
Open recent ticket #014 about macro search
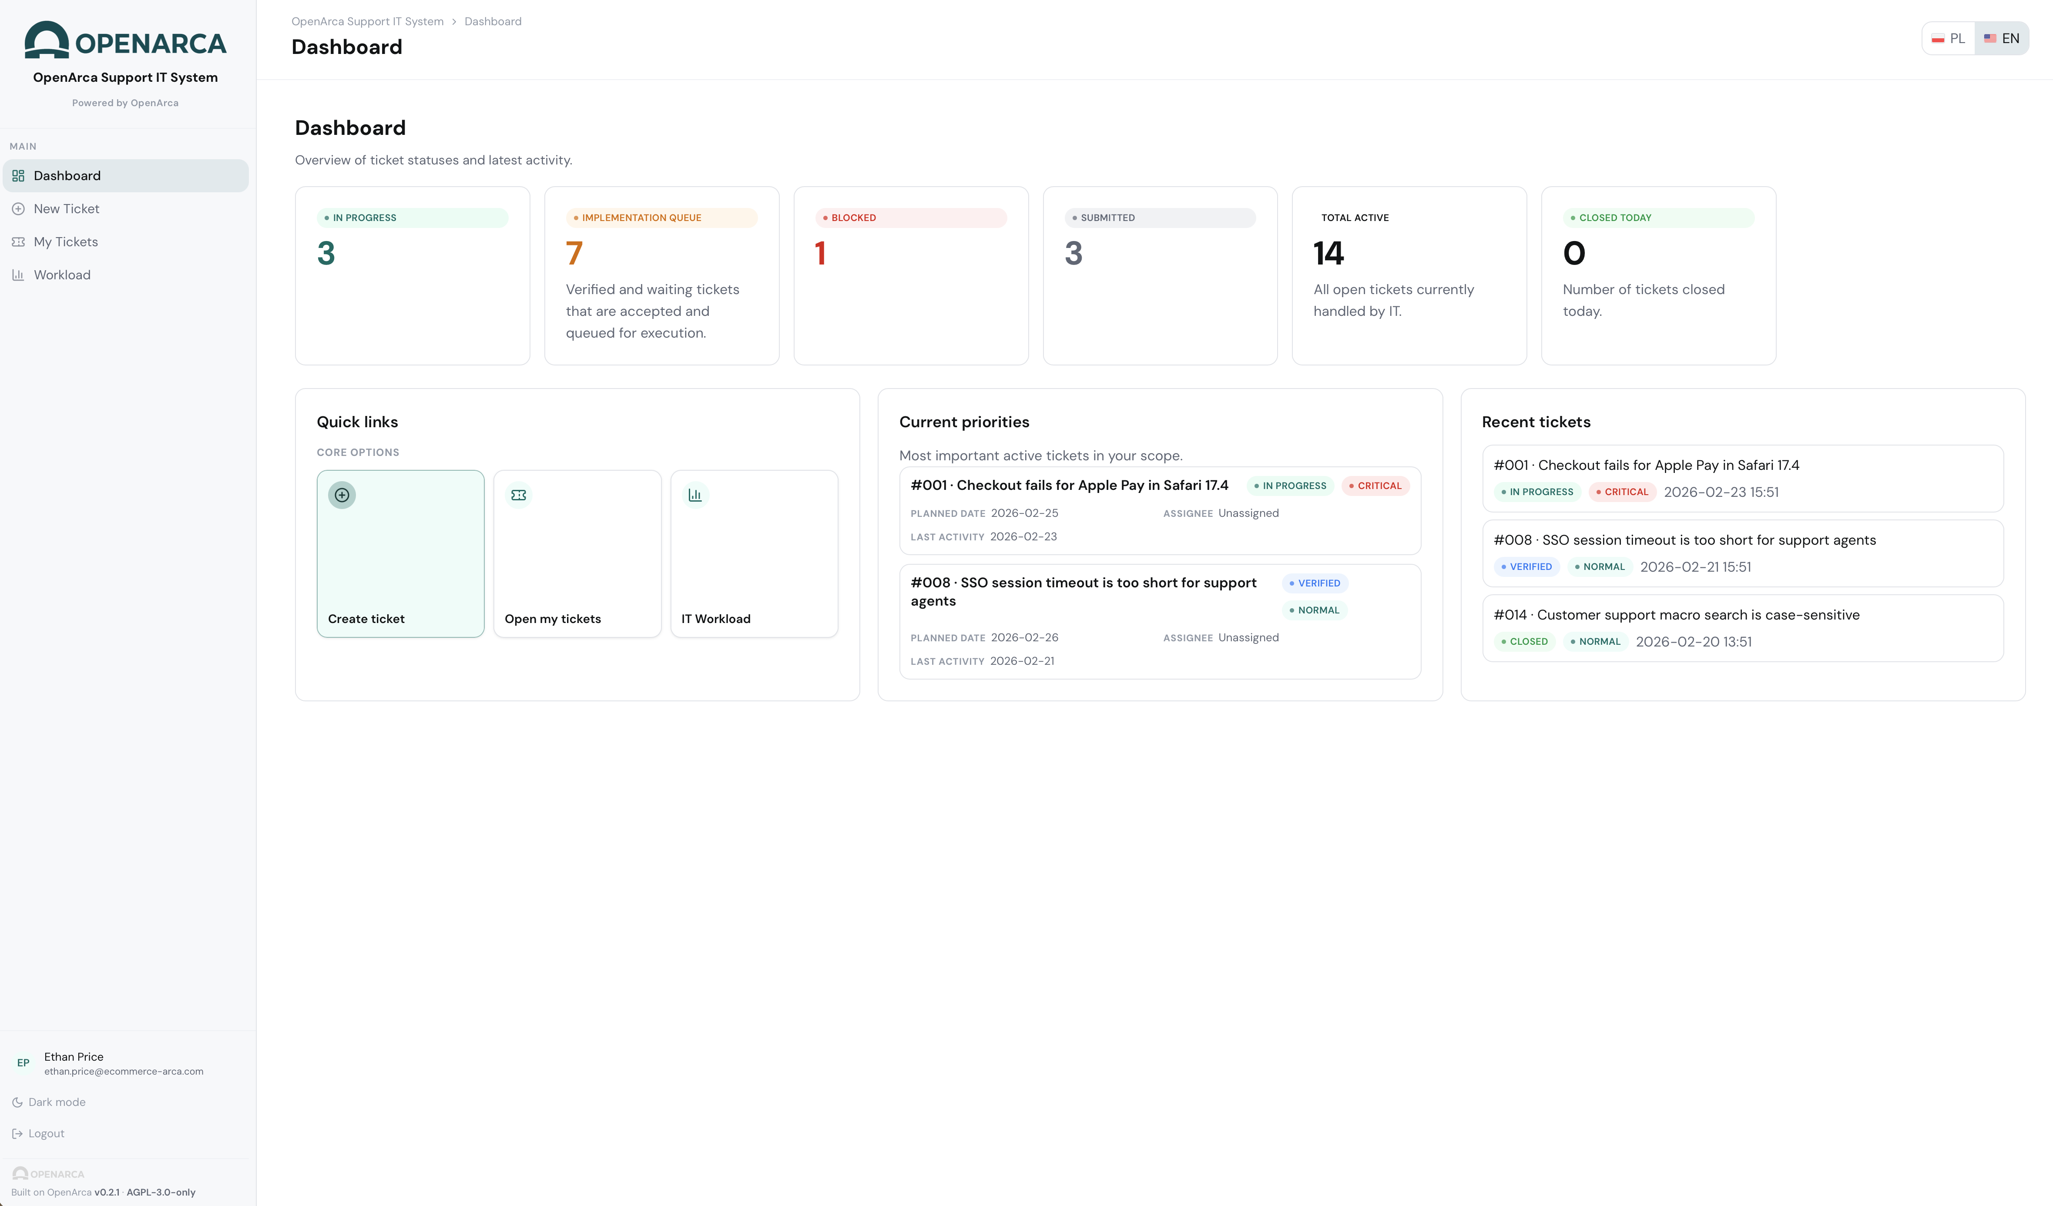1676,615
